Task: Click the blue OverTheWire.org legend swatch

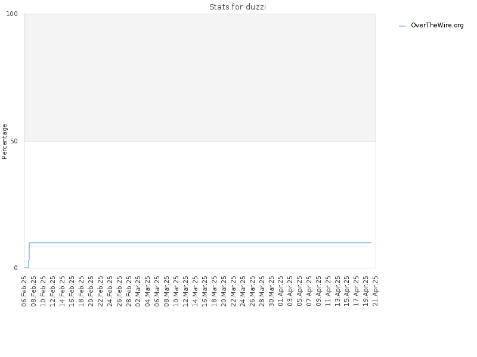Action: click(x=402, y=26)
